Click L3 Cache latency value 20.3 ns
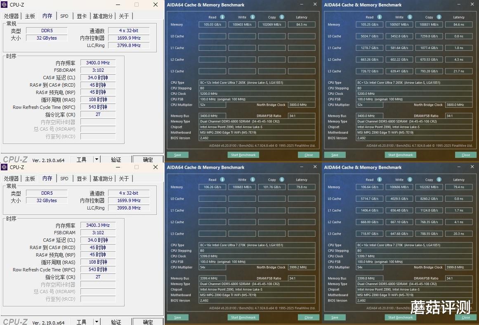 click(458, 234)
